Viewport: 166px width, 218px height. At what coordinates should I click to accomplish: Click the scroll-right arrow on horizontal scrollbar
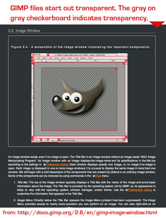pyautogui.click(x=124, y=137)
